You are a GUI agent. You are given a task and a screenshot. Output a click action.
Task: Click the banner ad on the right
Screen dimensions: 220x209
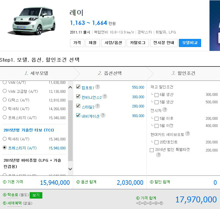pyautogui.click(x=215, y=25)
